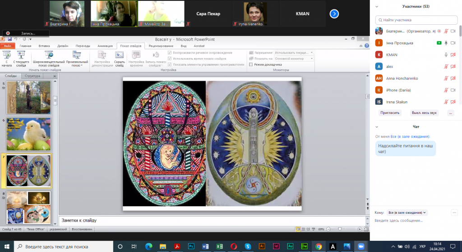This screenshot has height=252, width=462.
Task: Click the Заметки к слайду notes area
Action: (212, 220)
